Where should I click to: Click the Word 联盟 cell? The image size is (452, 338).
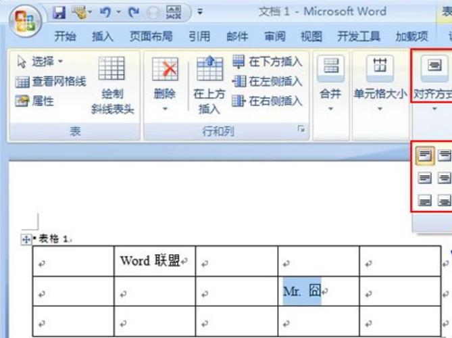click(x=155, y=261)
